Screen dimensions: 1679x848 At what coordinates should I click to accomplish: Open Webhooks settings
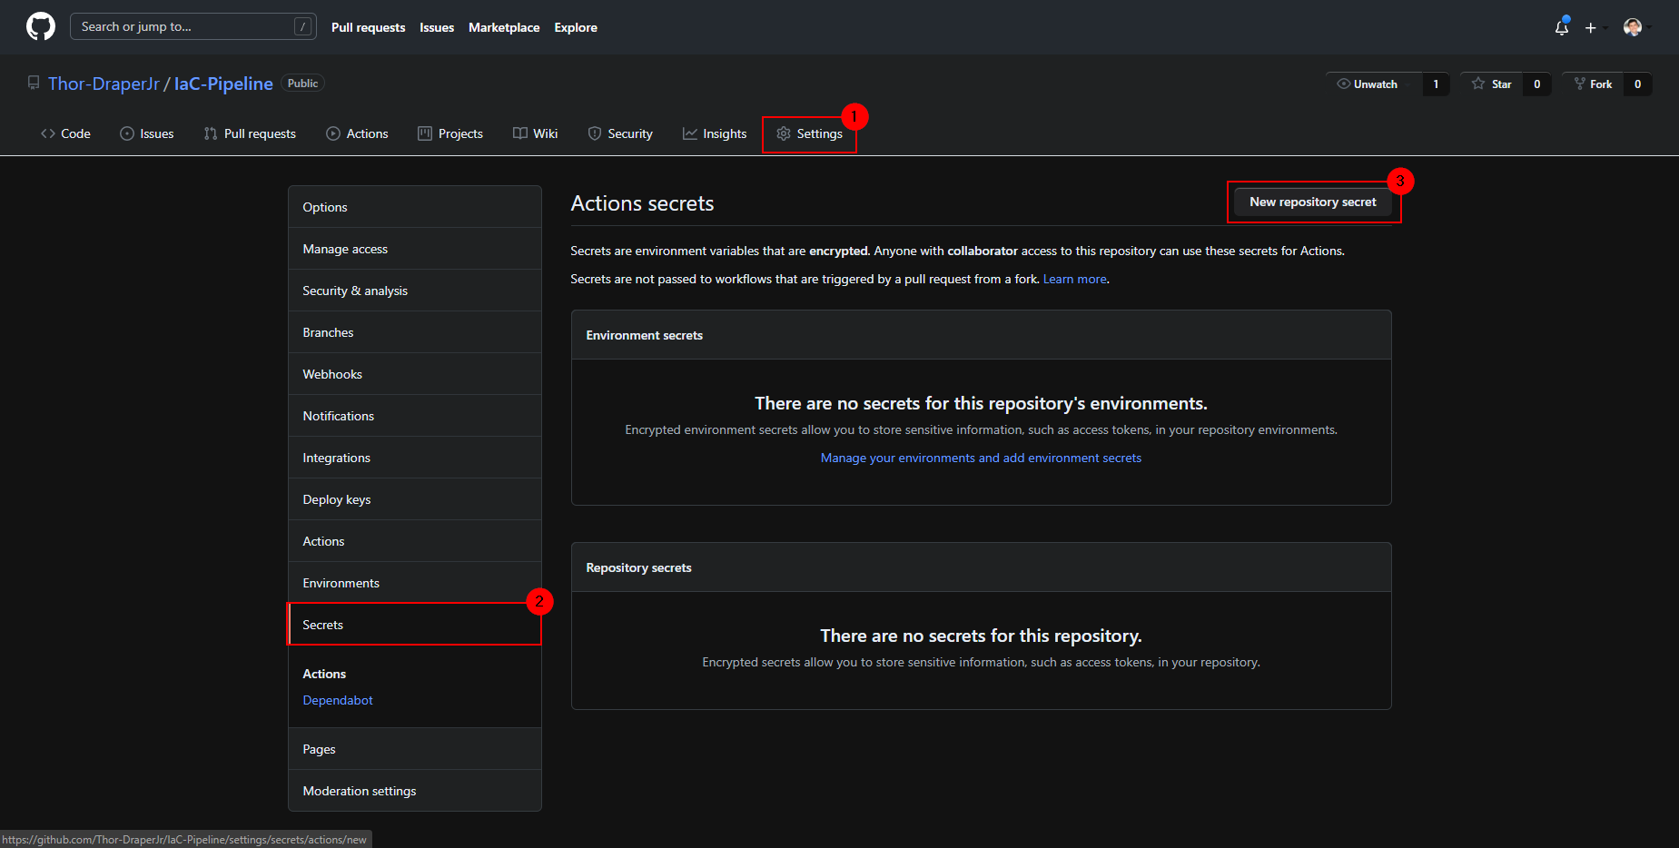point(415,374)
